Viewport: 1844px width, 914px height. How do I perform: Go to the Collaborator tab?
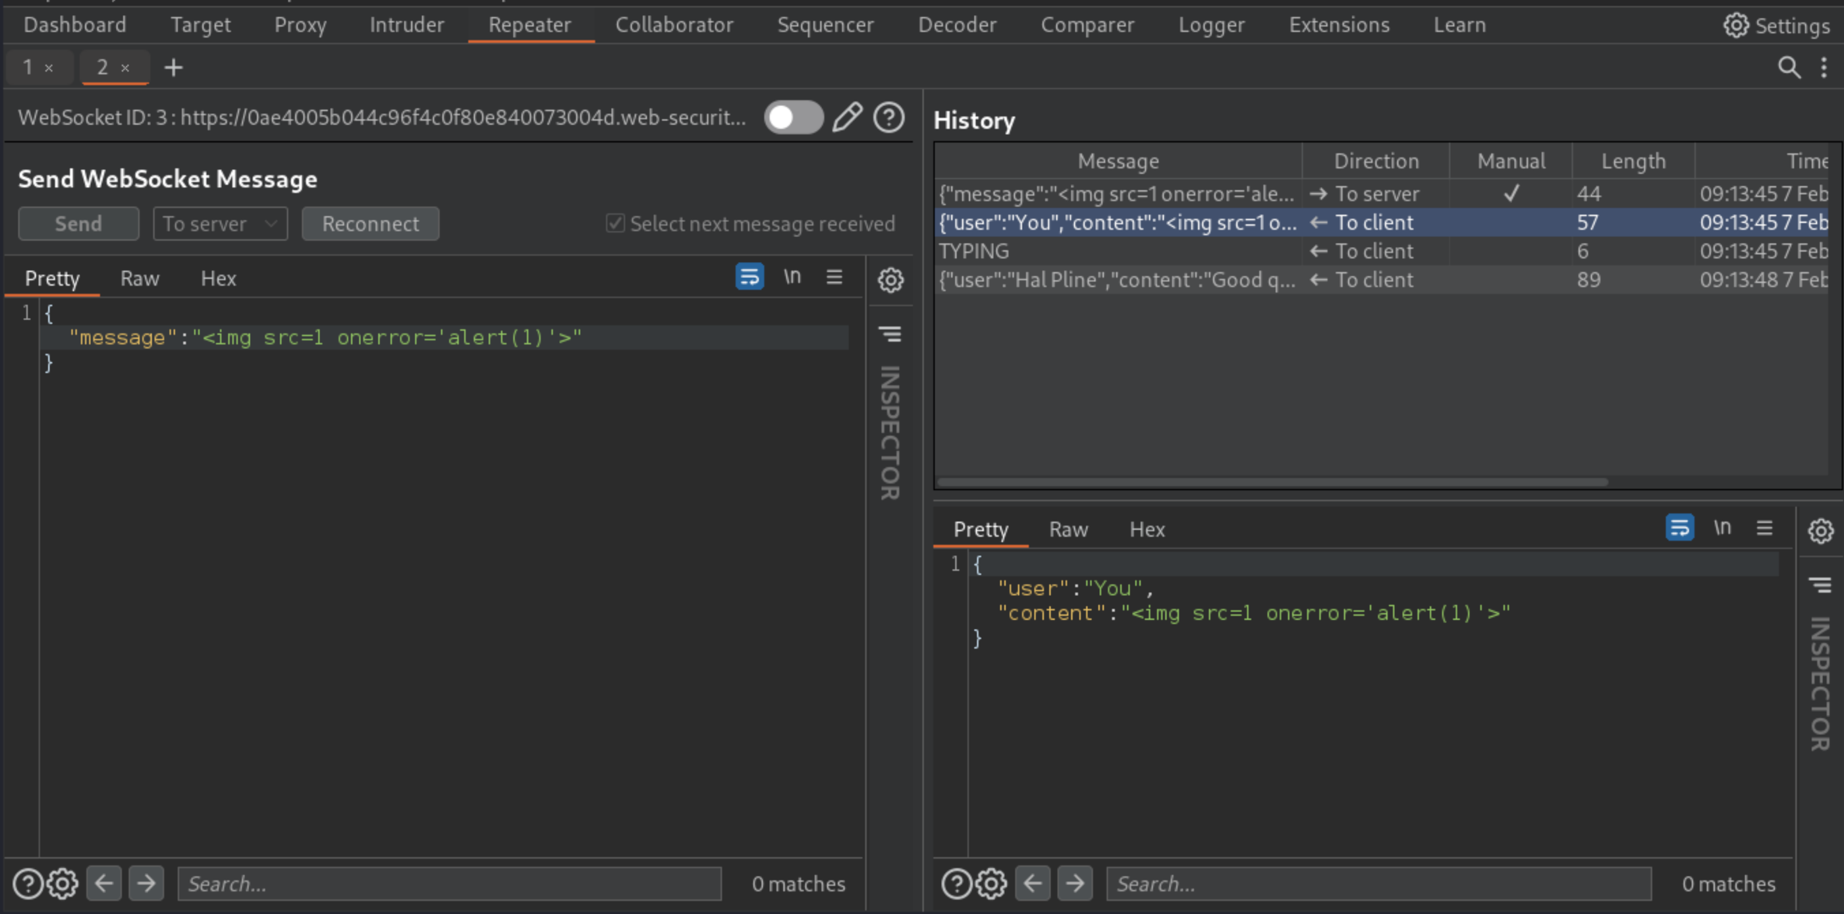point(674,25)
